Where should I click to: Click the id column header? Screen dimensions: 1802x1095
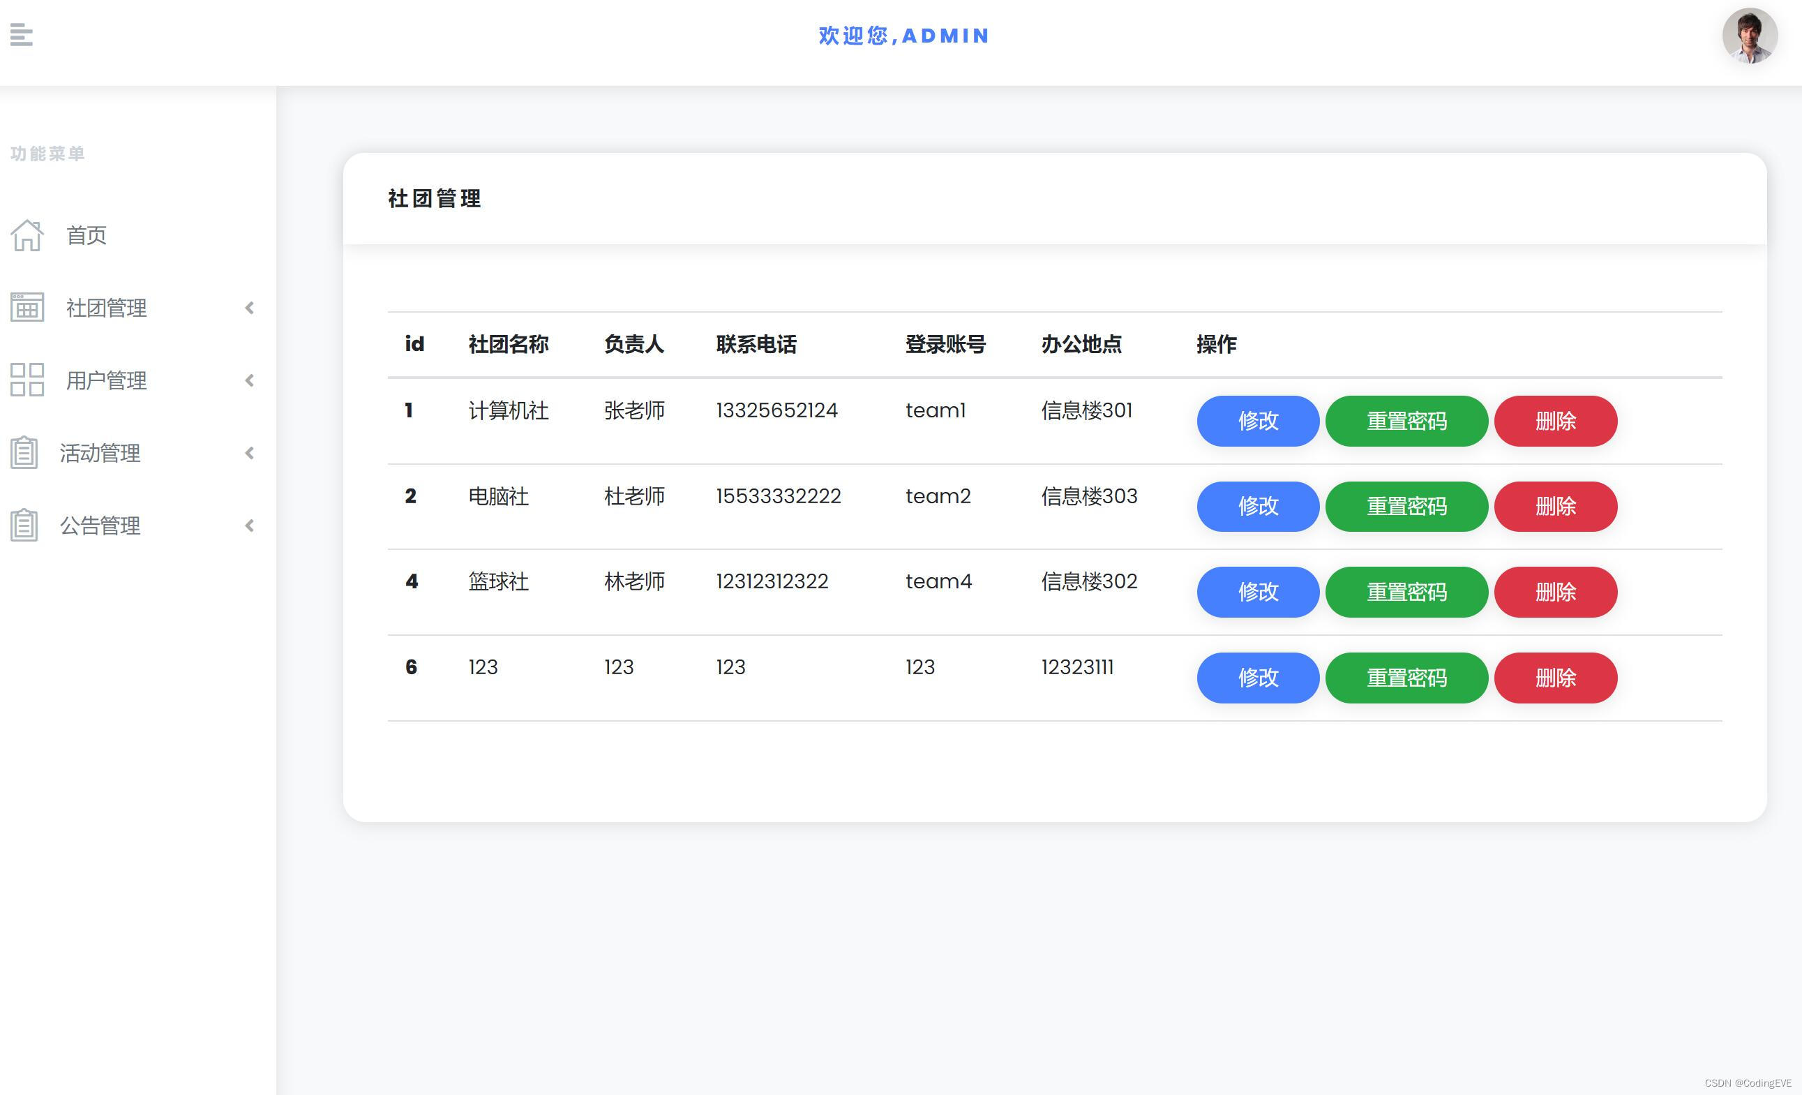[x=414, y=344]
